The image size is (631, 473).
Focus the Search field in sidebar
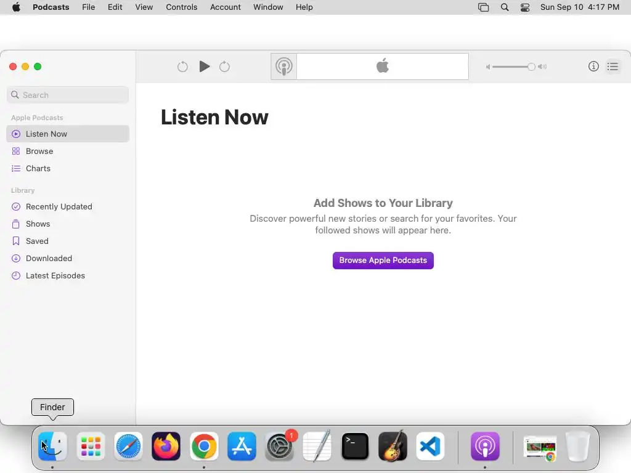pyautogui.click(x=68, y=95)
